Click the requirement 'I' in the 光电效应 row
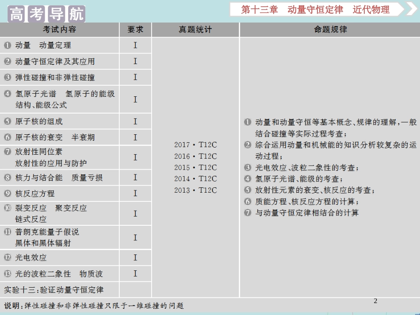 tap(135, 258)
